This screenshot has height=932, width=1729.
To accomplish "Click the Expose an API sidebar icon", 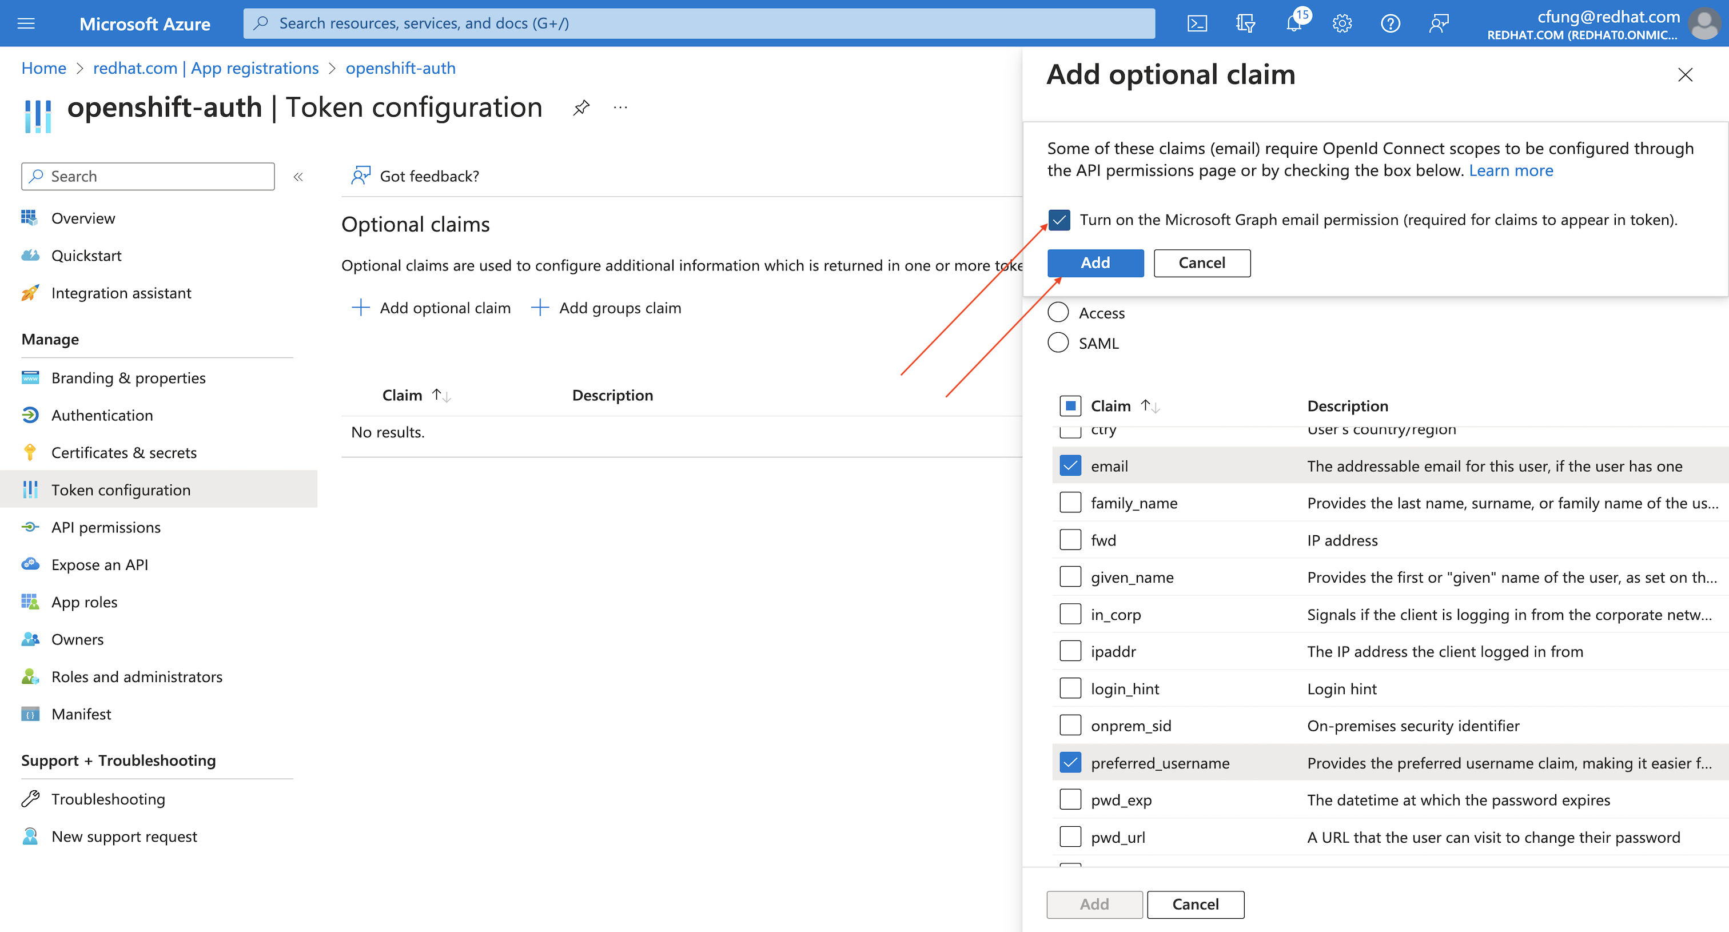I will (31, 564).
